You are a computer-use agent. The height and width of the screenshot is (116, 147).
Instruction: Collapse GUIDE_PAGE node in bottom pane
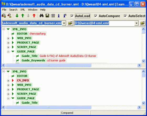pos(8,98)
